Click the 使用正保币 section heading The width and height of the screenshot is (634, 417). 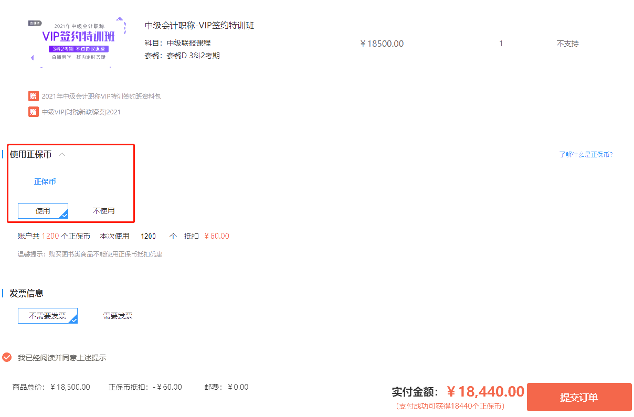[x=30, y=154]
